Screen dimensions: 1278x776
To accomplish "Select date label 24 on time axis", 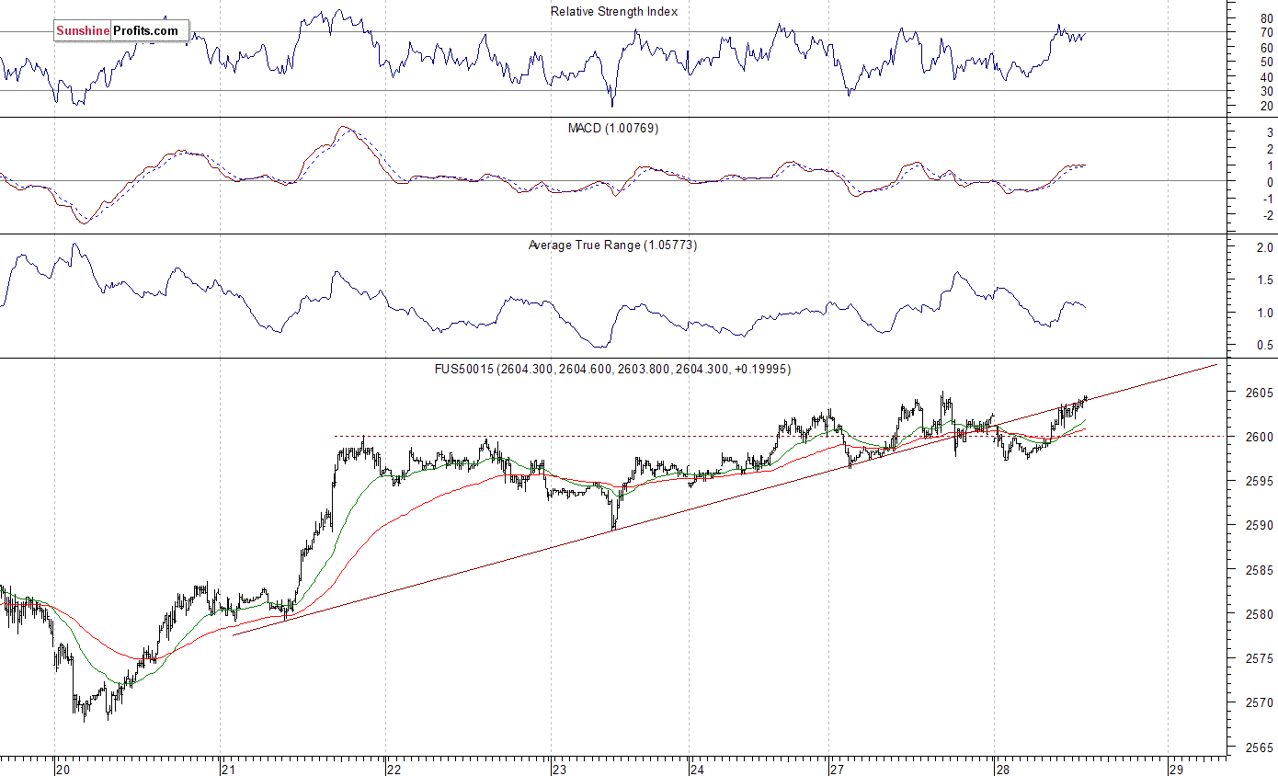I will (697, 769).
